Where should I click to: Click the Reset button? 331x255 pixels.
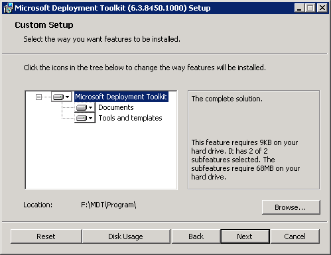click(x=46, y=236)
